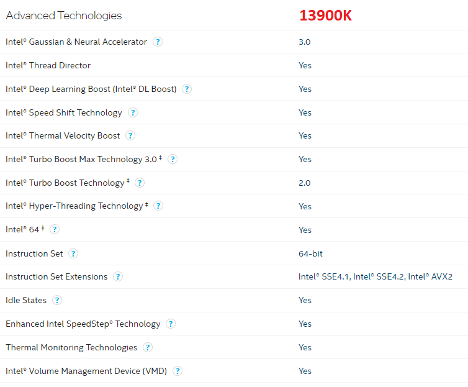Show info for Thermal Monitoring Technologies
468x387 pixels.
point(148,347)
